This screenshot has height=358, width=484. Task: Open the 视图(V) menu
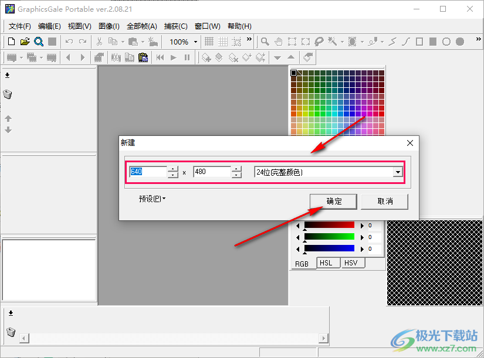coord(80,26)
